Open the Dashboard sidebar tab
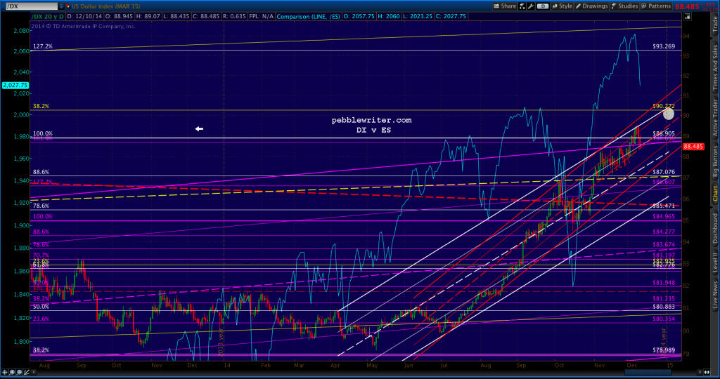Viewport: 720px width, 379px height. click(x=715, y=228)
